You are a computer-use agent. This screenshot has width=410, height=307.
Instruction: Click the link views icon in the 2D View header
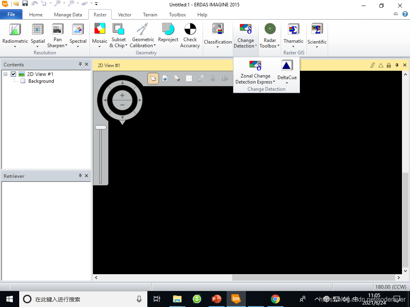[373, 65]
